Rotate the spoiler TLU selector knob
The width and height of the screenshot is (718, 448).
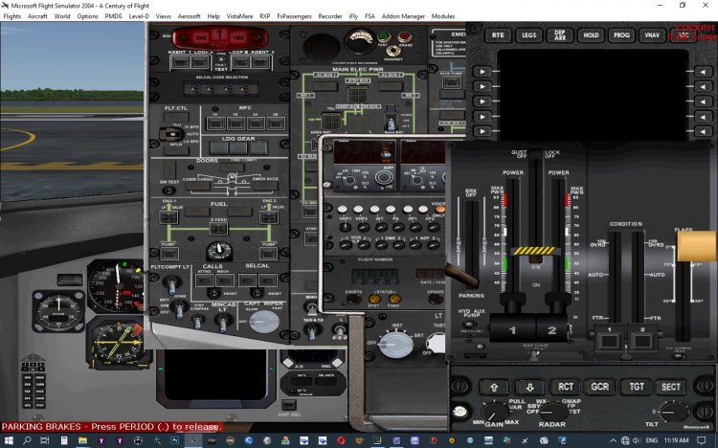click(x=171, y=134)
